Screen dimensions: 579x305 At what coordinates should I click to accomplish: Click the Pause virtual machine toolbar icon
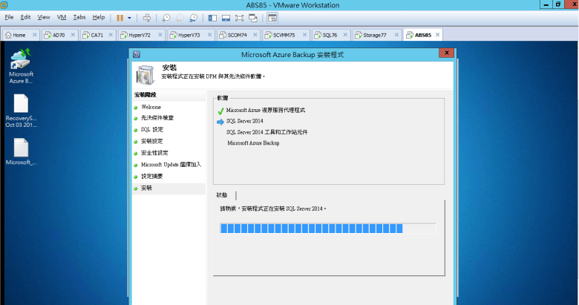tap(120, 17)
